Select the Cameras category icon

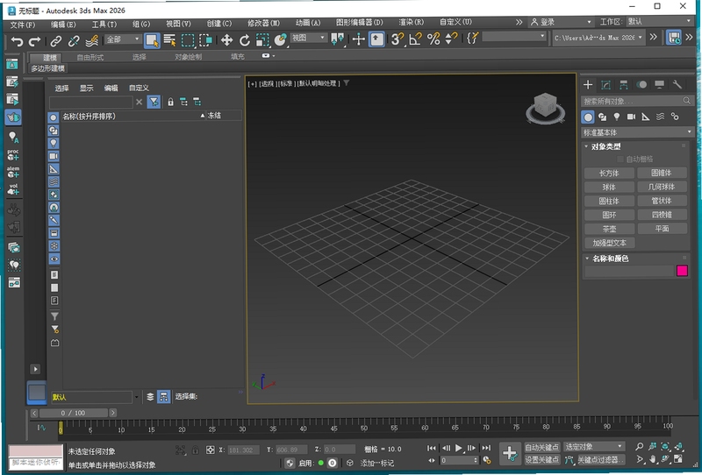click(631, 117)
